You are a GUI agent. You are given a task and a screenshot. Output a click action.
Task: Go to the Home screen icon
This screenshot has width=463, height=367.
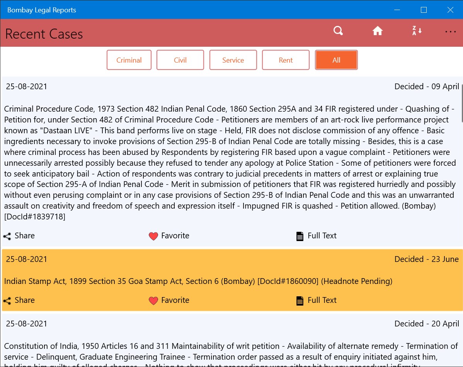point(378,31)
